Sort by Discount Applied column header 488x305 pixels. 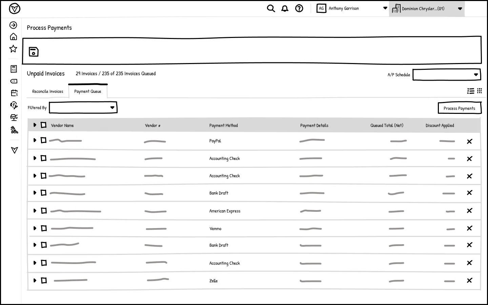[x=440, y=125]
